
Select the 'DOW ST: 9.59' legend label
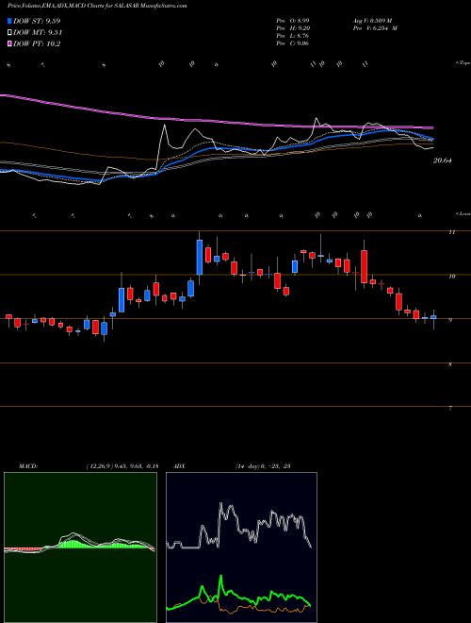coord(37,21)
